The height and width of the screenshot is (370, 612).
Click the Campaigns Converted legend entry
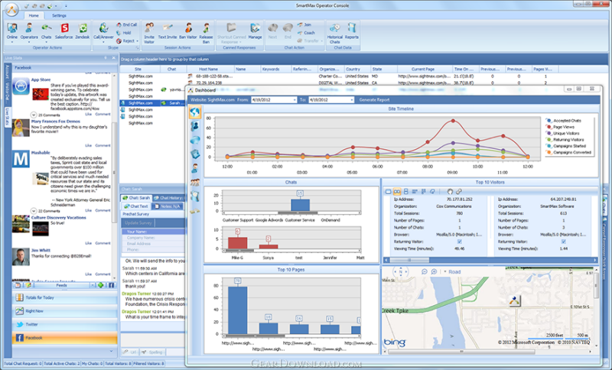pyautogui.click(x=568, y=152)
